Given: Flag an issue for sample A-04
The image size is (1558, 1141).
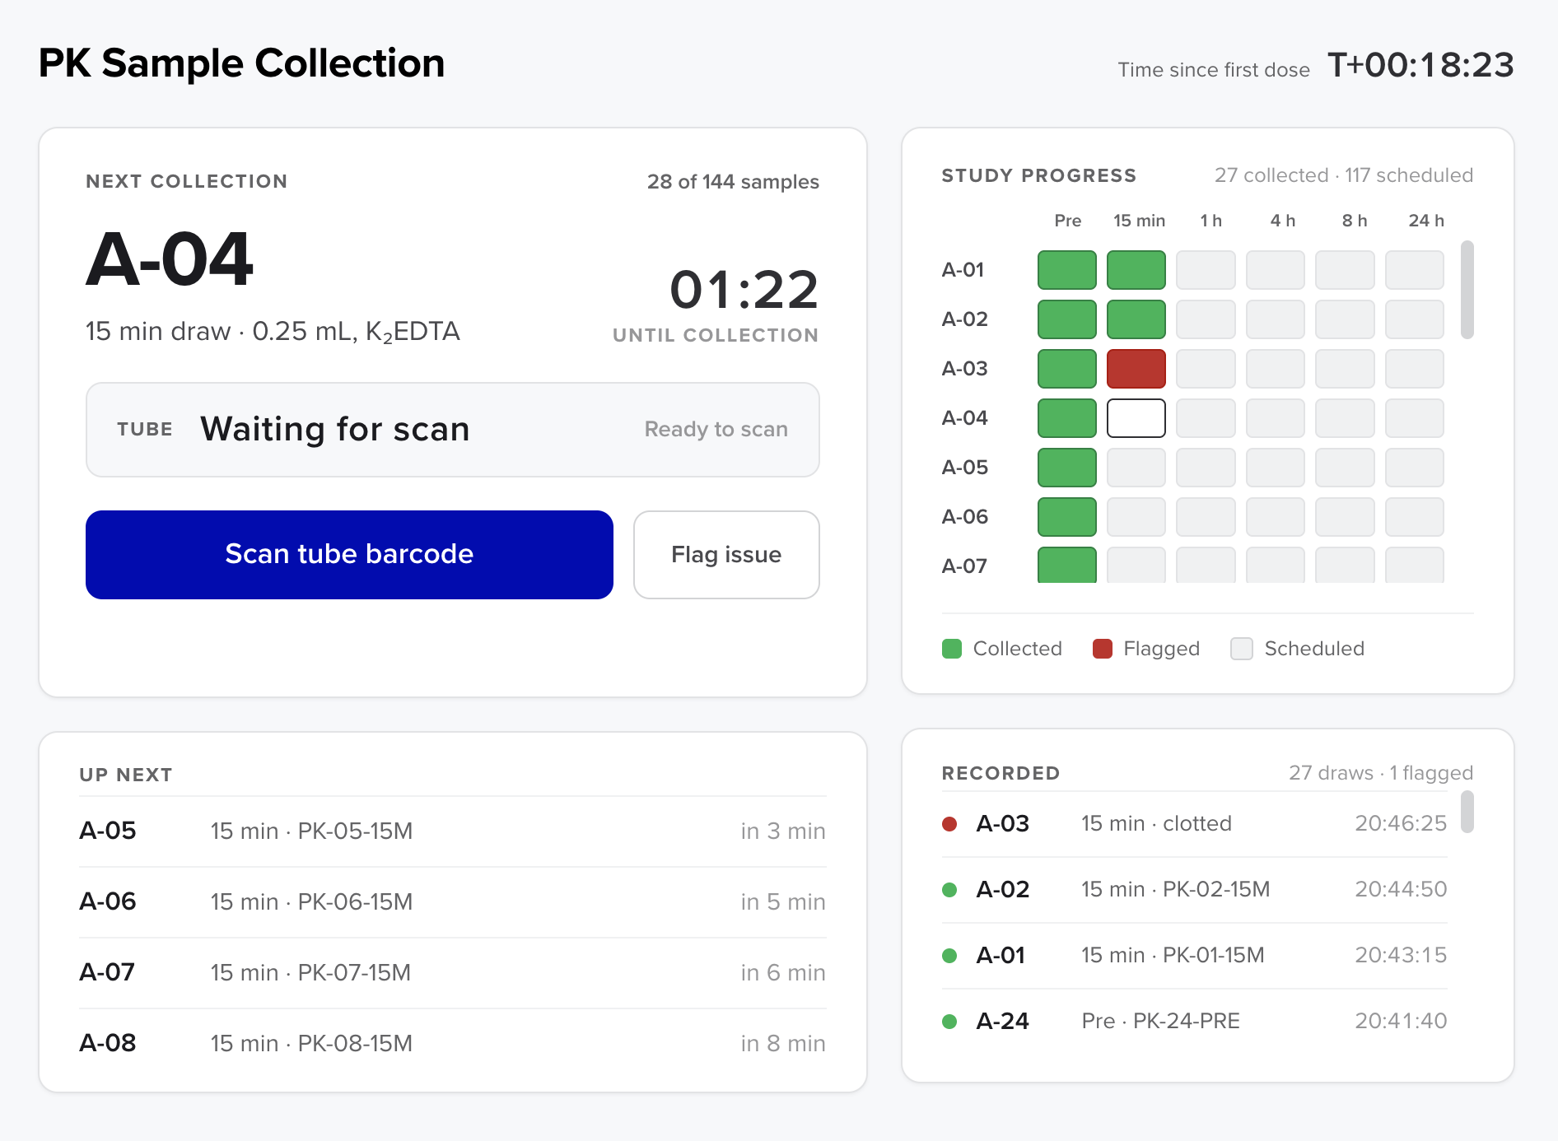Looking at the screenshot, I should (x=726, y=554).
